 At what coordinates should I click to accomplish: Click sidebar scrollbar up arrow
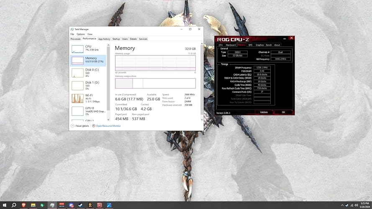click(x=108, y=45)
